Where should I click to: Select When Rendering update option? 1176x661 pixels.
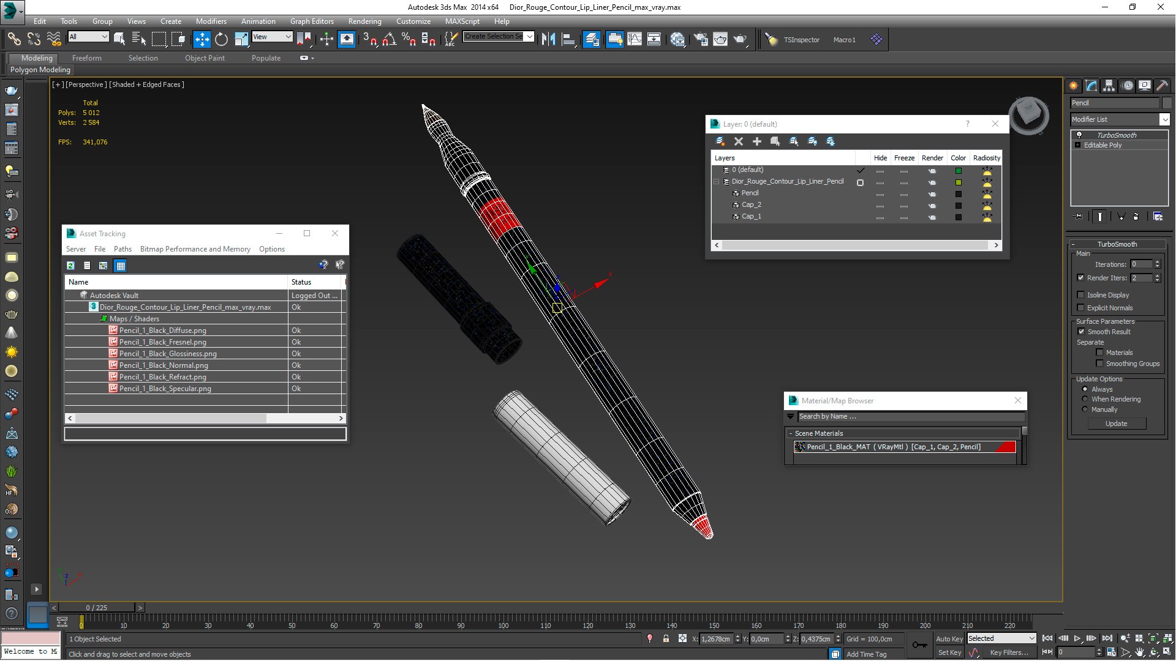(1085, 399)
